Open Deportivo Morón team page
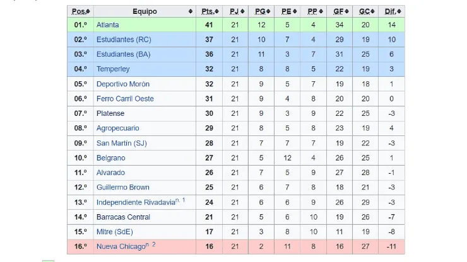Screen dimensions: 467x262 click(122, 84)
